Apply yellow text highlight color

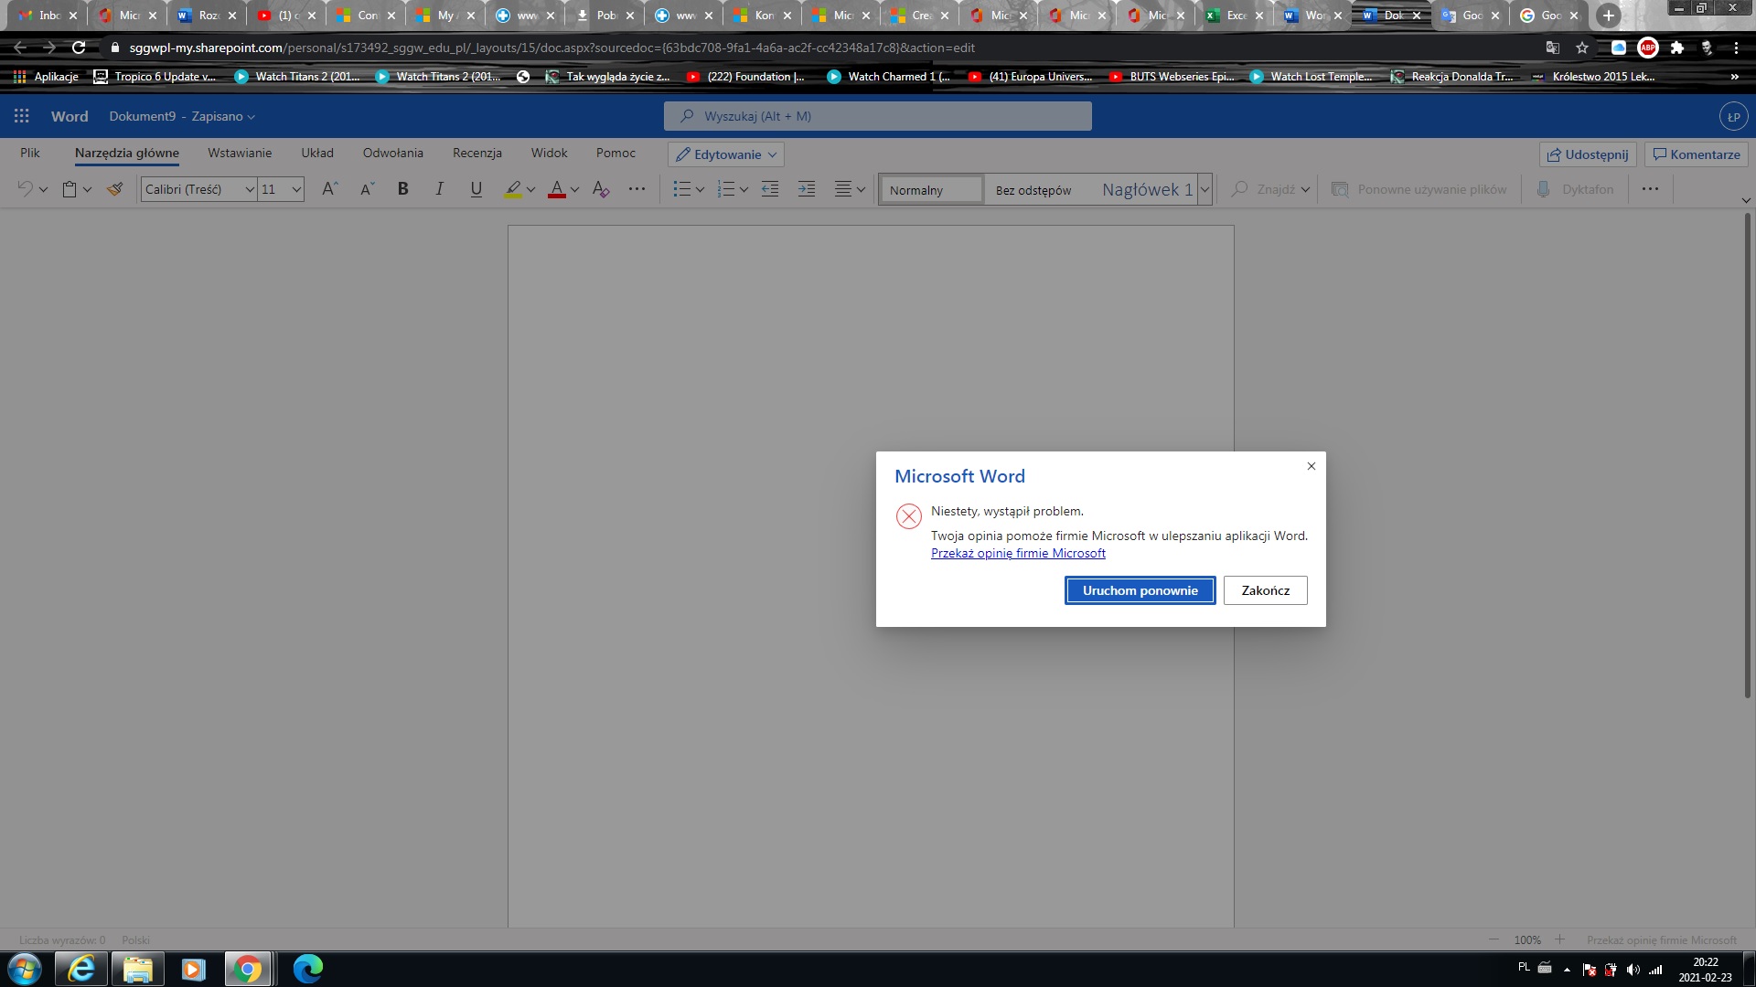(x=513, y=189)
